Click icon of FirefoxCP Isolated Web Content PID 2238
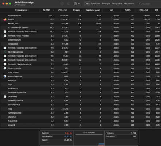 pos(5,32)
